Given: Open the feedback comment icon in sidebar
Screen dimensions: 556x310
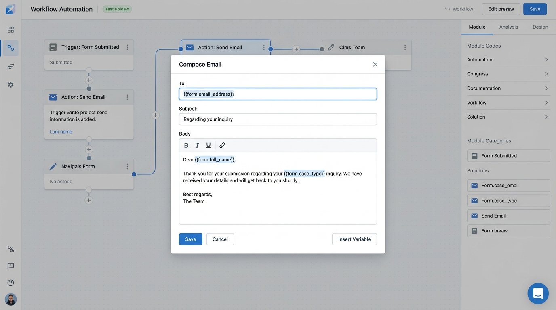Looking at the screenshot, I should point(11,266).
